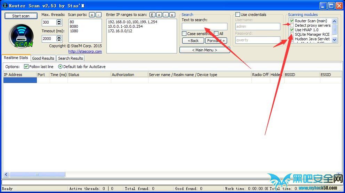Increase Max. threads with stepper
Viewport: 345px width, 193px height.
pos(59,21)
